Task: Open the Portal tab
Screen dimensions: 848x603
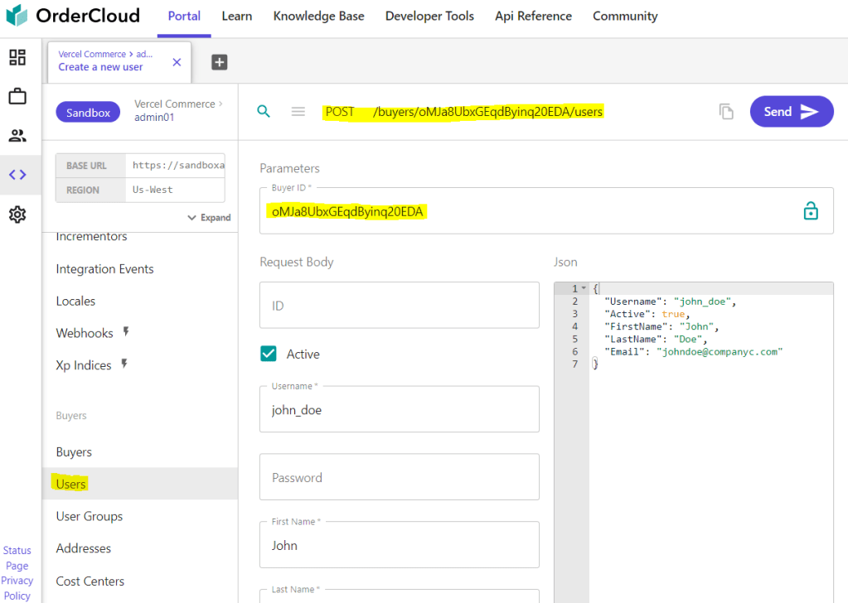Action: coord(184,17)
